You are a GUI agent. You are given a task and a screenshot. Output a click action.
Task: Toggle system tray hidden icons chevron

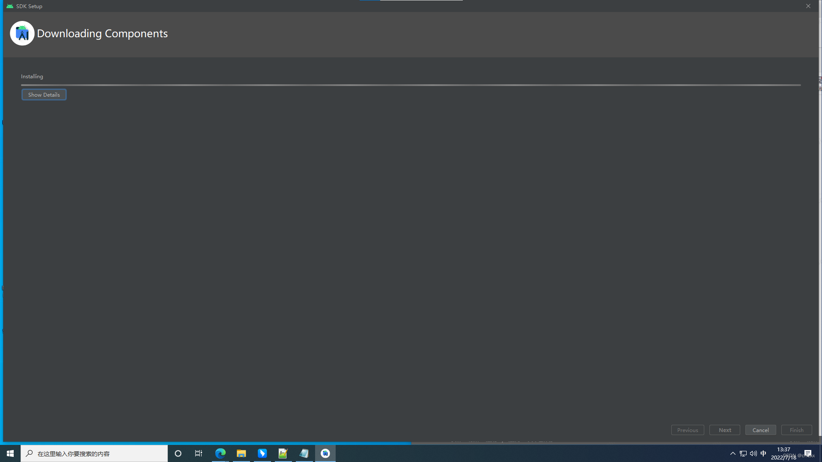click(732, 453)
